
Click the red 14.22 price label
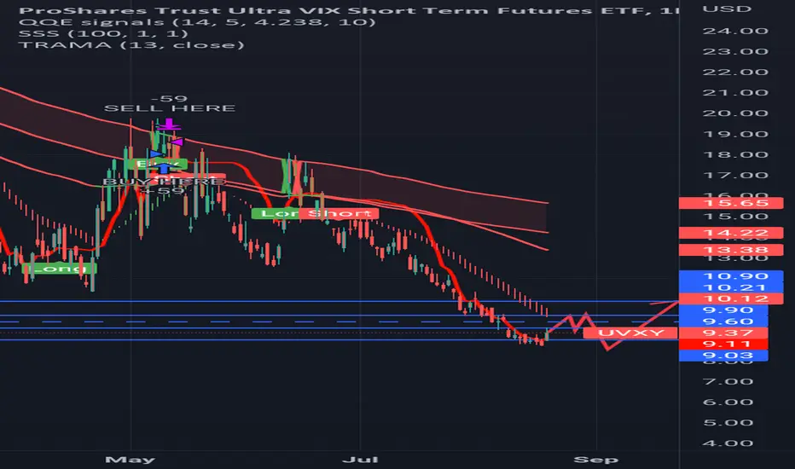pos(731,234)
